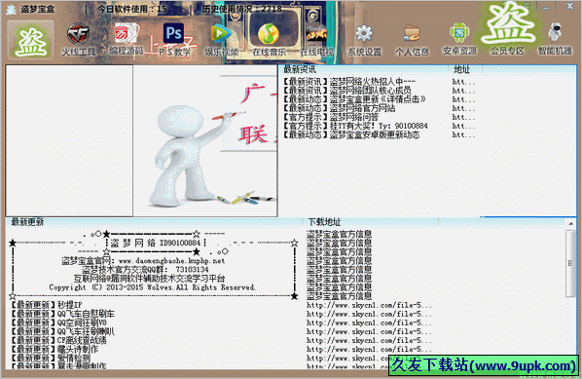Screen dimensions: 582x379
Task: Select the 盗梦网络团队核心成员 news row
Action: click(379, 91)
